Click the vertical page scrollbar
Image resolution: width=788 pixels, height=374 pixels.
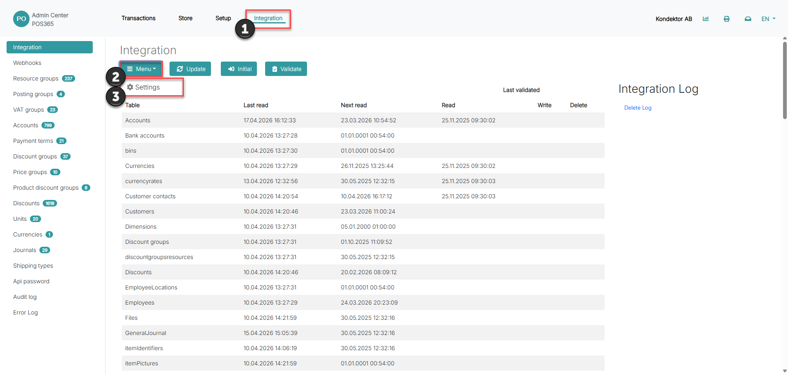click(785, 78)
